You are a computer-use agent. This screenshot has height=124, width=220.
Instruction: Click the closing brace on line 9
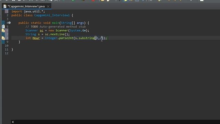pyautogui.click(x=19, y=42)
